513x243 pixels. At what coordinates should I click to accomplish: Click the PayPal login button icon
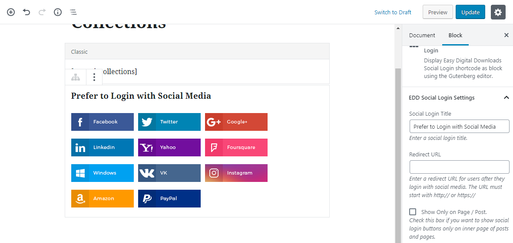point(147,198)
